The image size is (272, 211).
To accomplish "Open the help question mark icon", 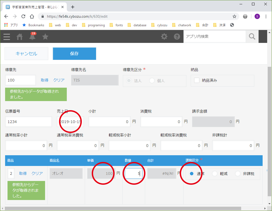I will click(177, 36).
